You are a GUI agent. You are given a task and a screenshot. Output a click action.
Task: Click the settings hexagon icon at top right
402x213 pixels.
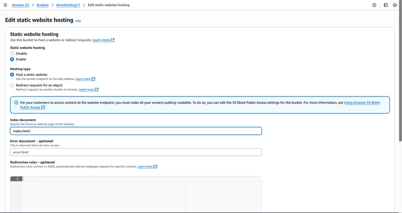coord(395,5)
